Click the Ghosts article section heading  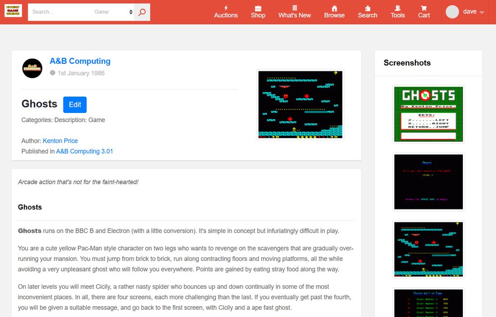30,207
